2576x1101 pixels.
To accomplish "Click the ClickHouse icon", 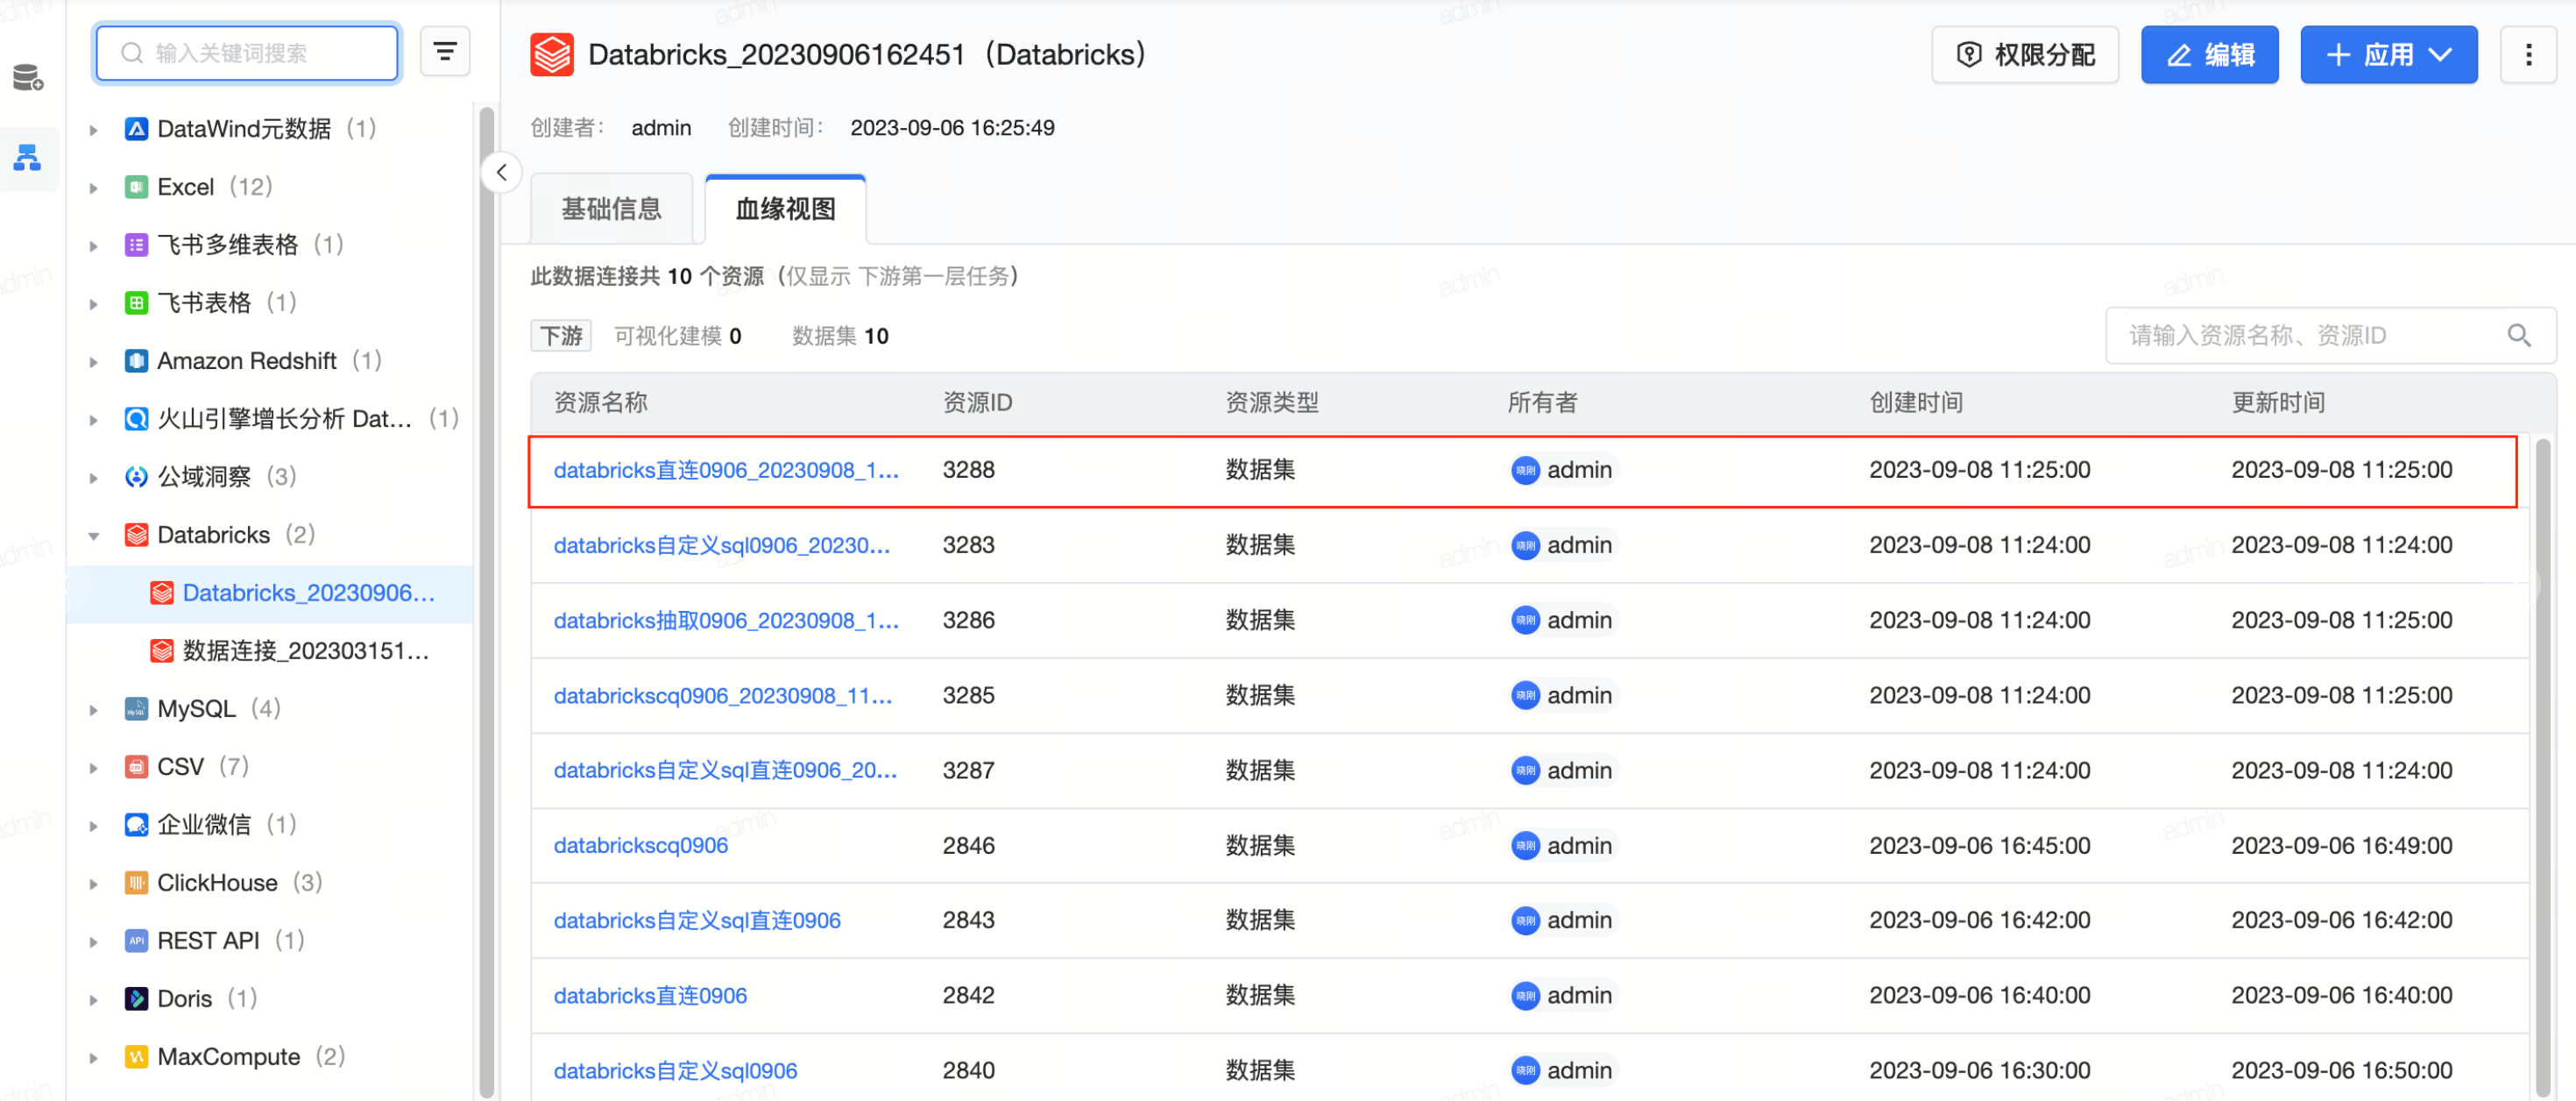I will (x=136, y=883).
